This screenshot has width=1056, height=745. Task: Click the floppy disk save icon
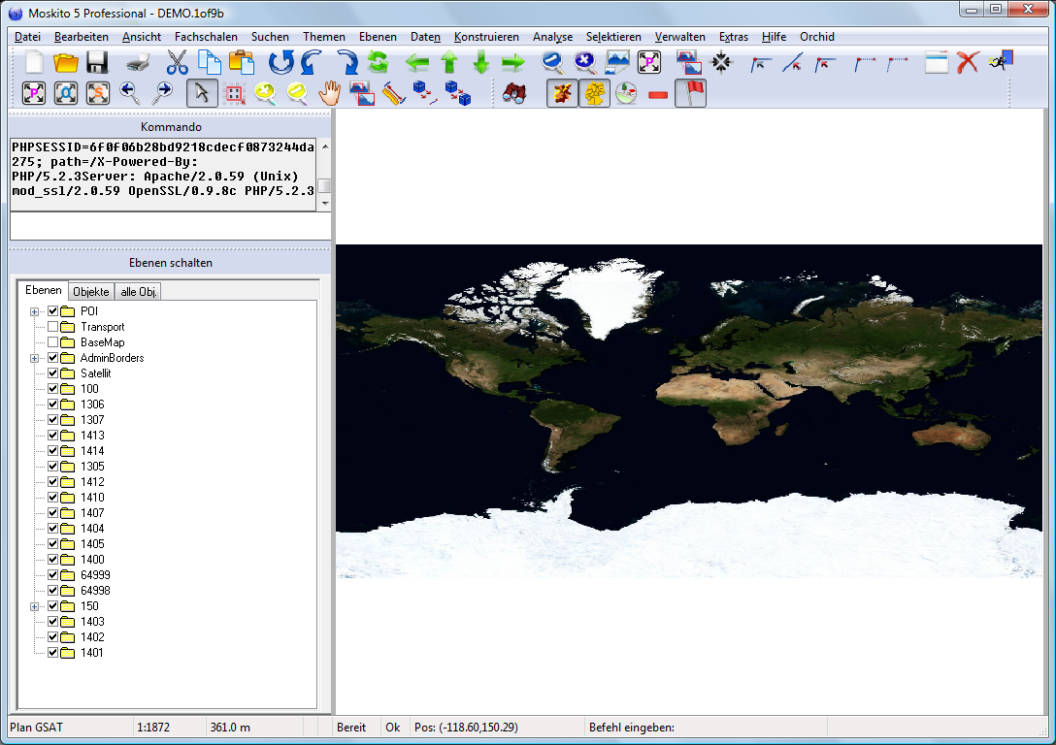(97, 63)
